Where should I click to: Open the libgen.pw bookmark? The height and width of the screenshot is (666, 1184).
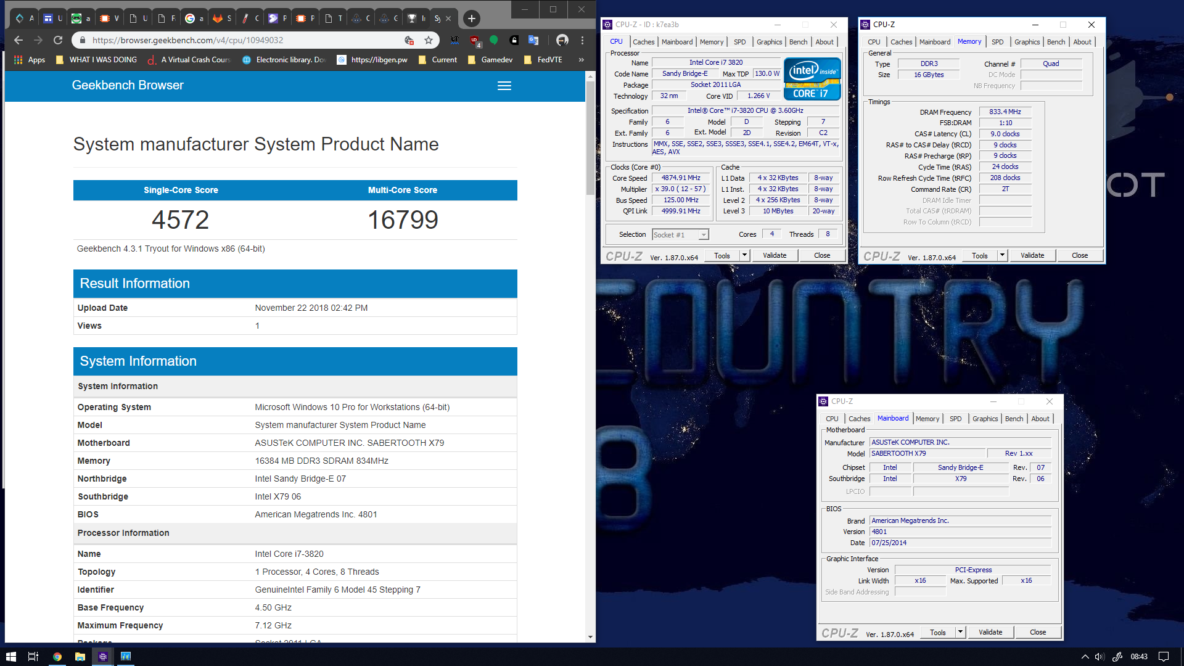pyautogui.click(x=372, y=60)
